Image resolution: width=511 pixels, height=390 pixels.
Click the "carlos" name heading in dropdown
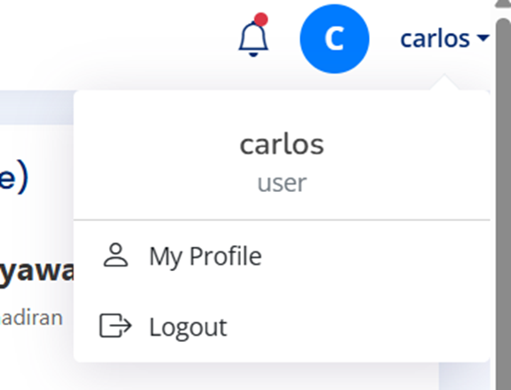pyautogui.click(x=282, y=144)
